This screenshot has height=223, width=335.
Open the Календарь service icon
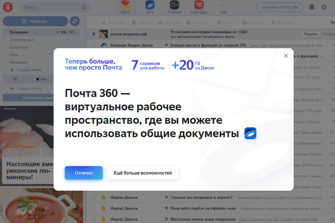[x=199, y=7]
